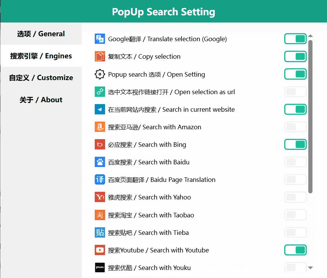This screenshot has width=327, height=278.
Task: Turn on Baidu Page Translation switch
Action: 295,180
